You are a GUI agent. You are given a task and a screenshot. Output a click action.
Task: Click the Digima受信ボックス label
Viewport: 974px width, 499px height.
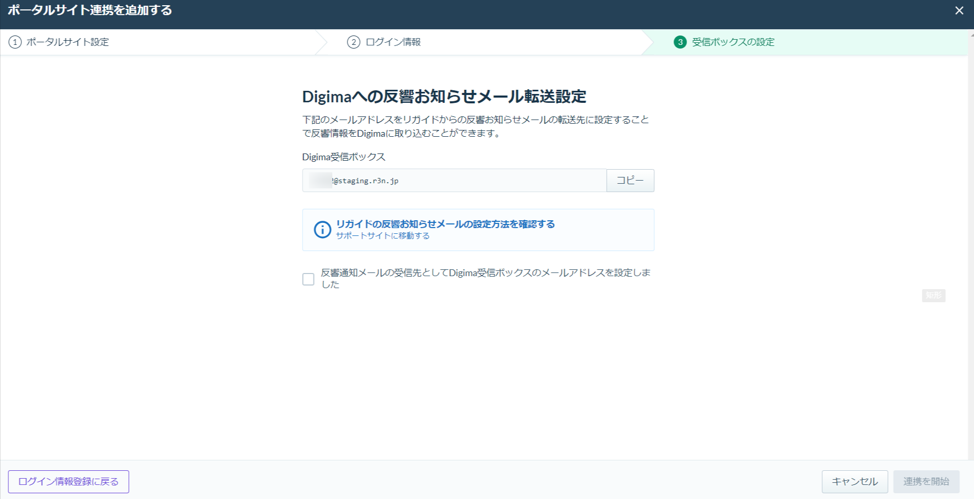(344, 157)
